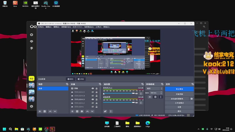This screenshot has width=235, height=132.
Task: Open Edge shortcut on the desktop
Action: (x=148, y=124)
